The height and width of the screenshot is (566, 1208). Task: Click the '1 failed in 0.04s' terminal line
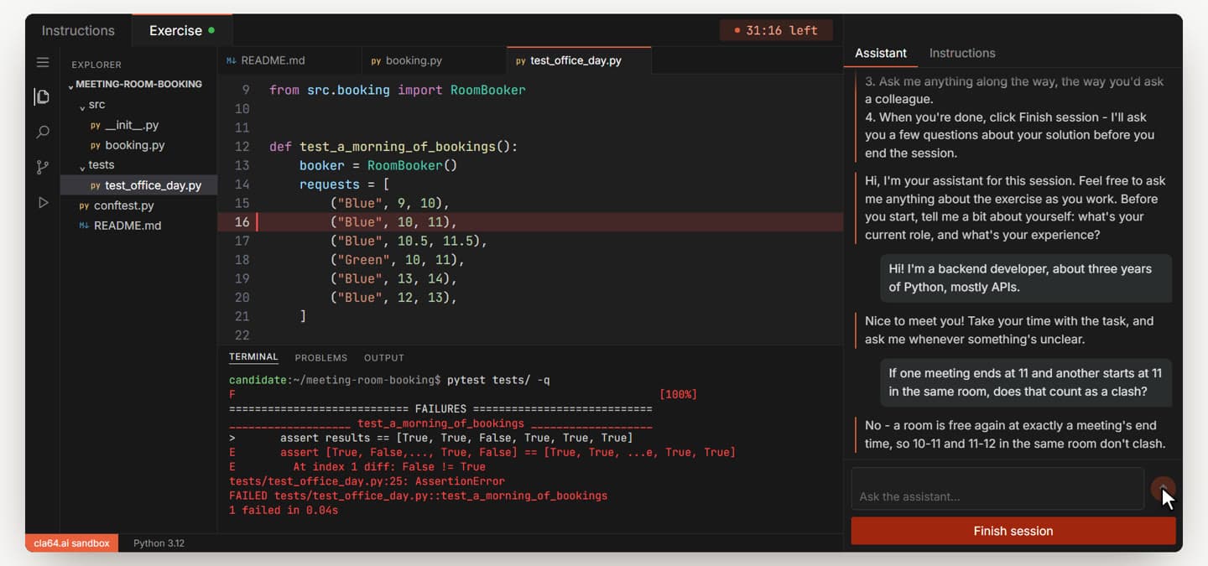[x=284, y=510]
